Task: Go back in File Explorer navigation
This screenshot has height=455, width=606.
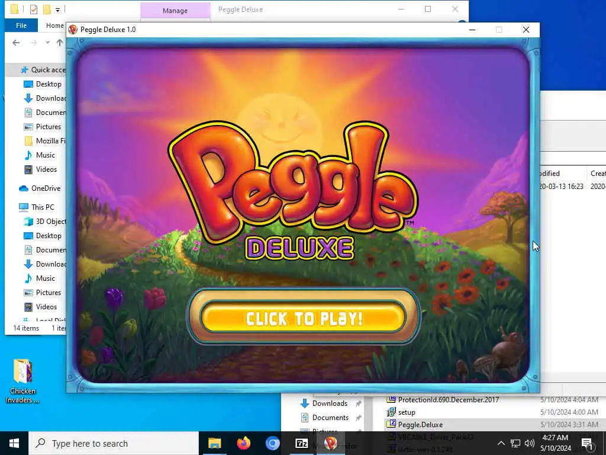Action: [x=16, y=43]
